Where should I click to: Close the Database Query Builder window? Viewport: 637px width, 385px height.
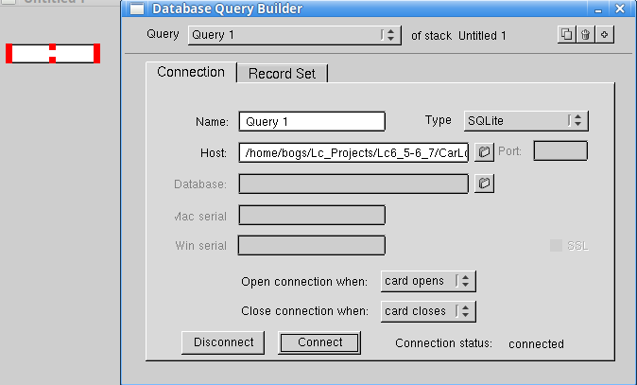pyautogui.click(x=620, y=9)
